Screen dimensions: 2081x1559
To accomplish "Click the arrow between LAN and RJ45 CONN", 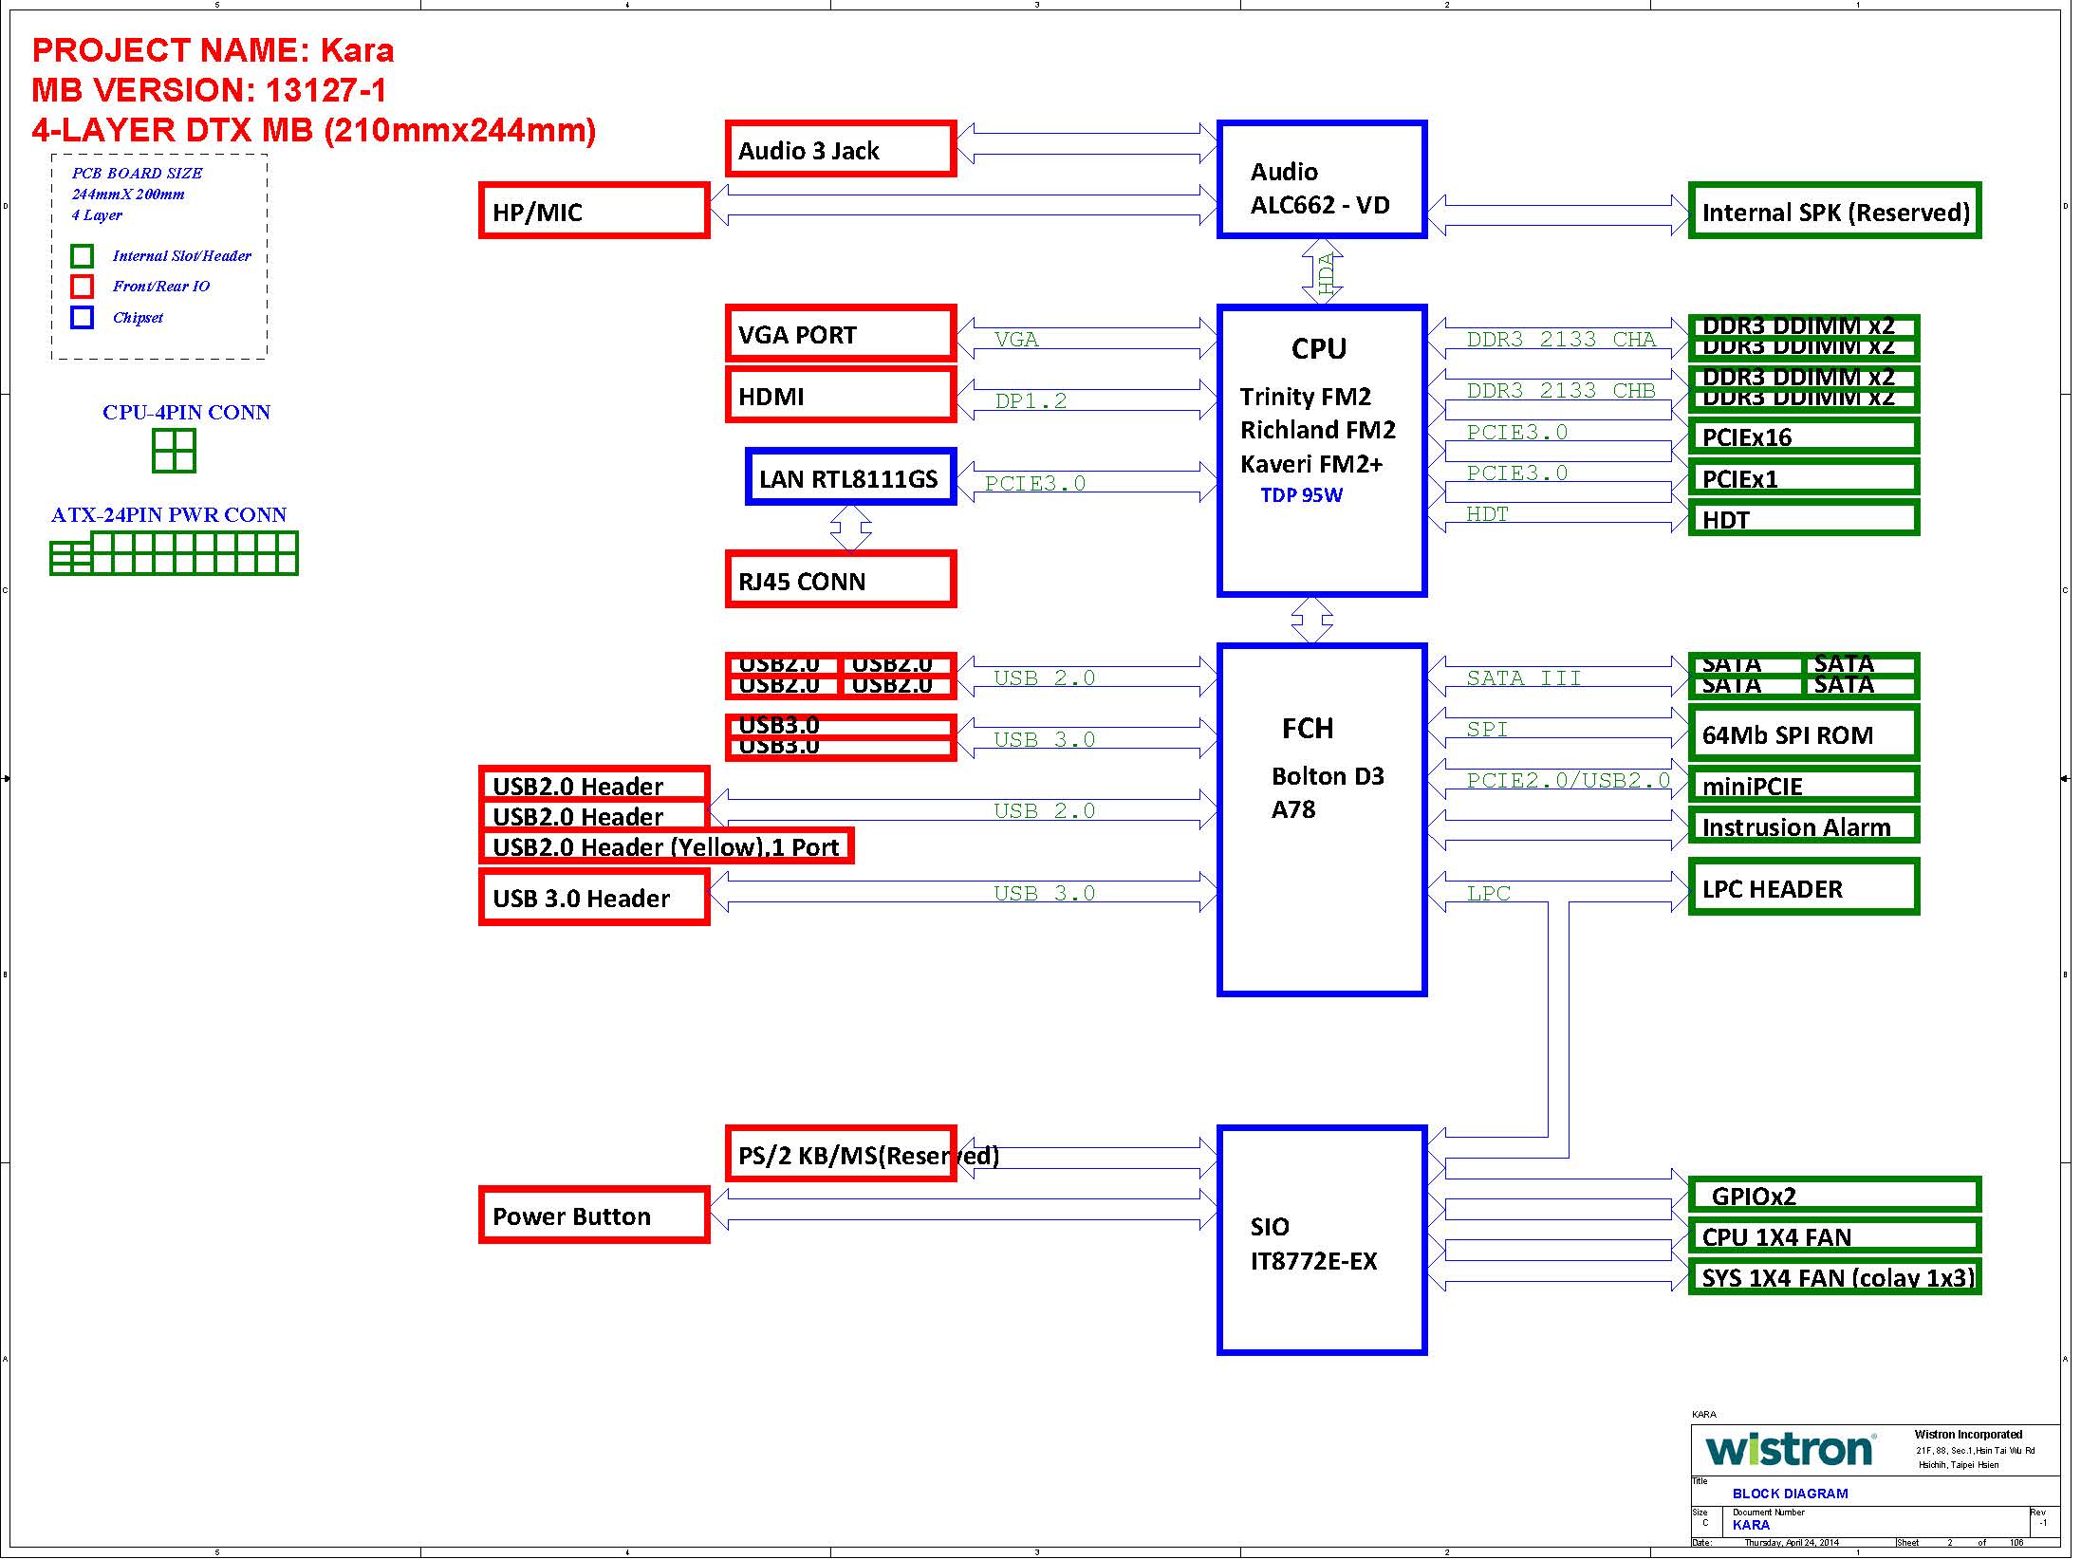I will [850, 528].
